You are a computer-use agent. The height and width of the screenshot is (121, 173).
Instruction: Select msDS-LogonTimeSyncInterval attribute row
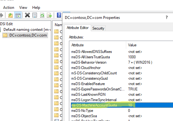click(x=122, y=100)
